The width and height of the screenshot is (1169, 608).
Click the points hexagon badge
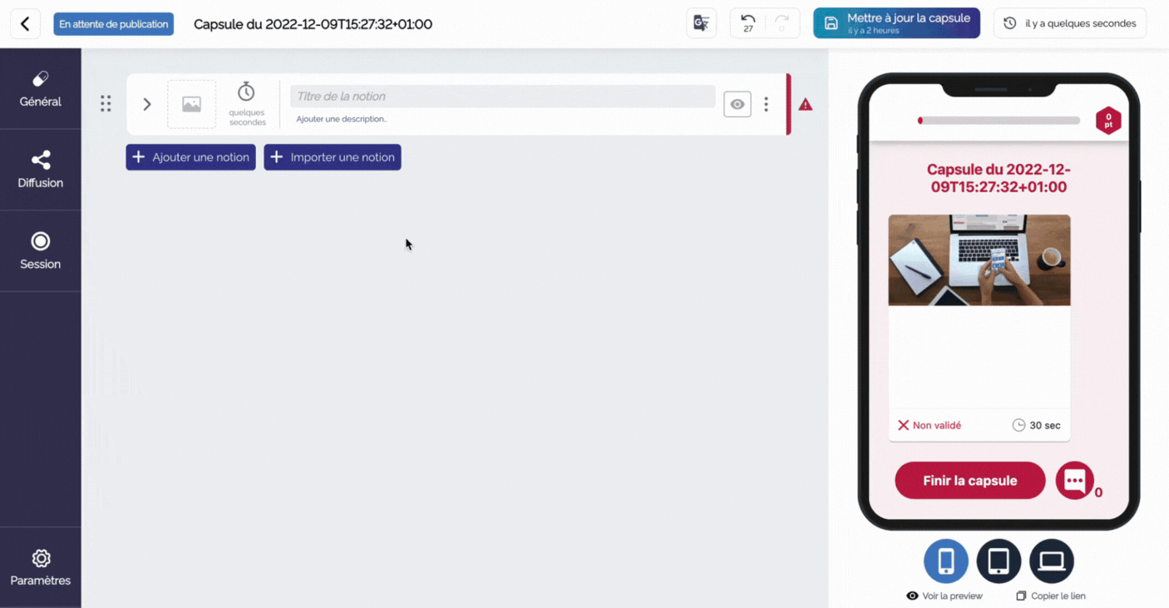pos(1107,121)
